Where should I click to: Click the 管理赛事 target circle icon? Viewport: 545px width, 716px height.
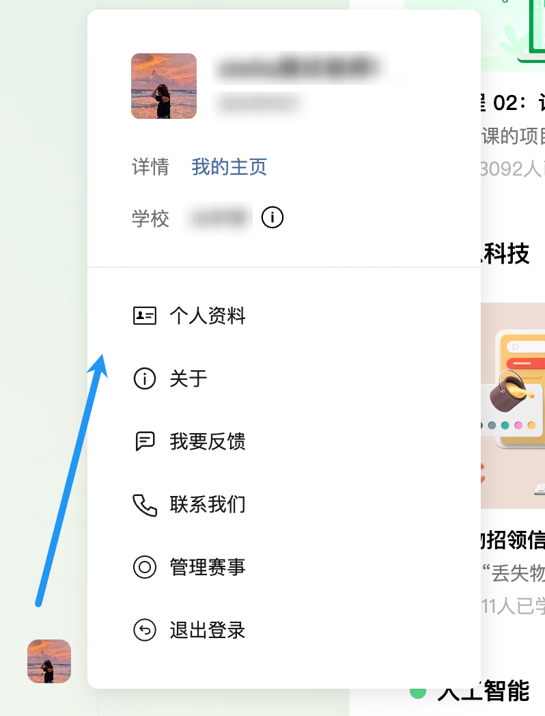click(144, 567)
